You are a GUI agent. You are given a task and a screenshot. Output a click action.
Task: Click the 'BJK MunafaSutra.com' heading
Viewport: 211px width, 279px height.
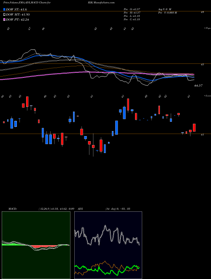tap(101, 3)
